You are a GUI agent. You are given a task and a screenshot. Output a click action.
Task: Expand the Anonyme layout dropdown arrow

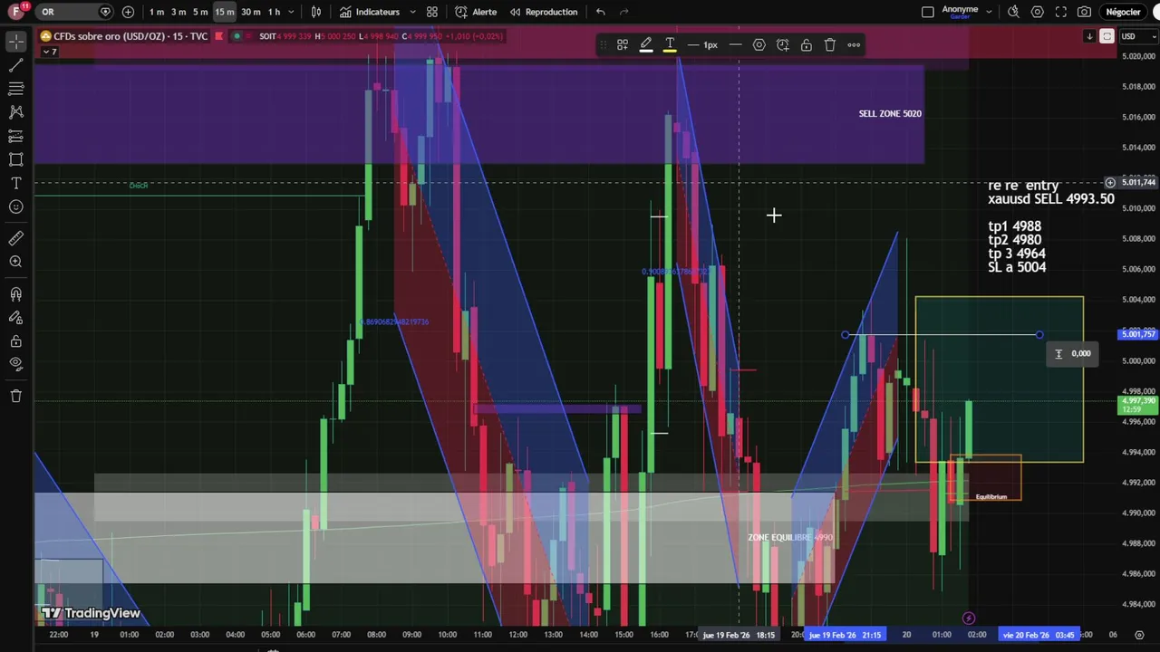pyautogui.click(x=989, y=12)
